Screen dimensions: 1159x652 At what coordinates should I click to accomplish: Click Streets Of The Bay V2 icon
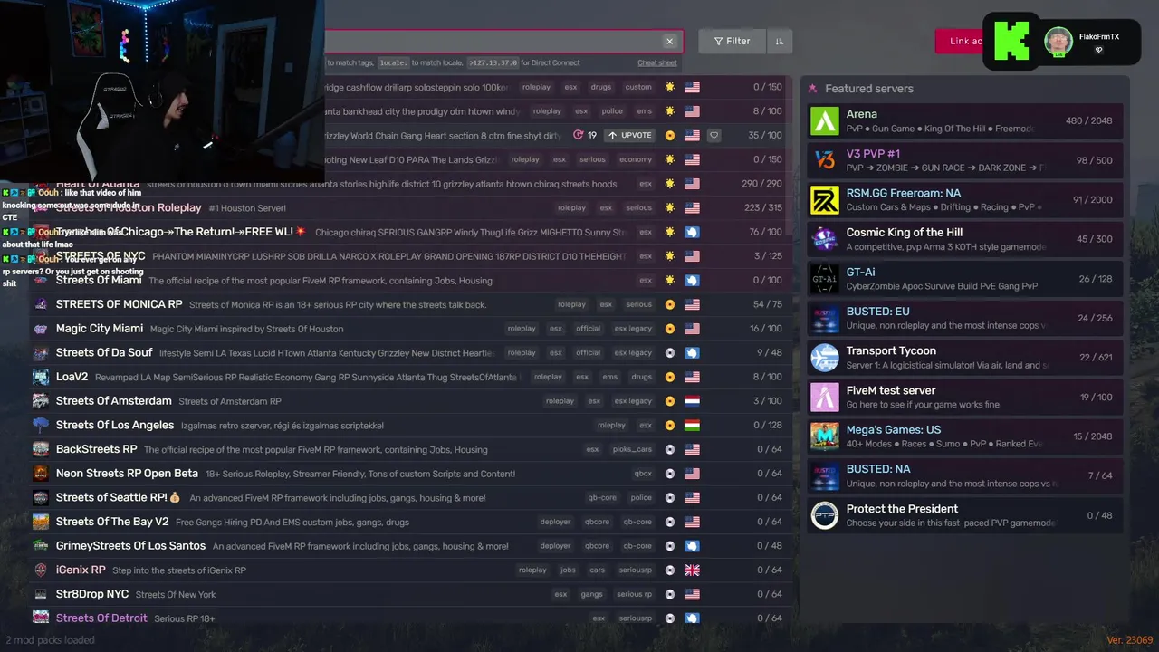pyautogui.click(x=41, y=522)
